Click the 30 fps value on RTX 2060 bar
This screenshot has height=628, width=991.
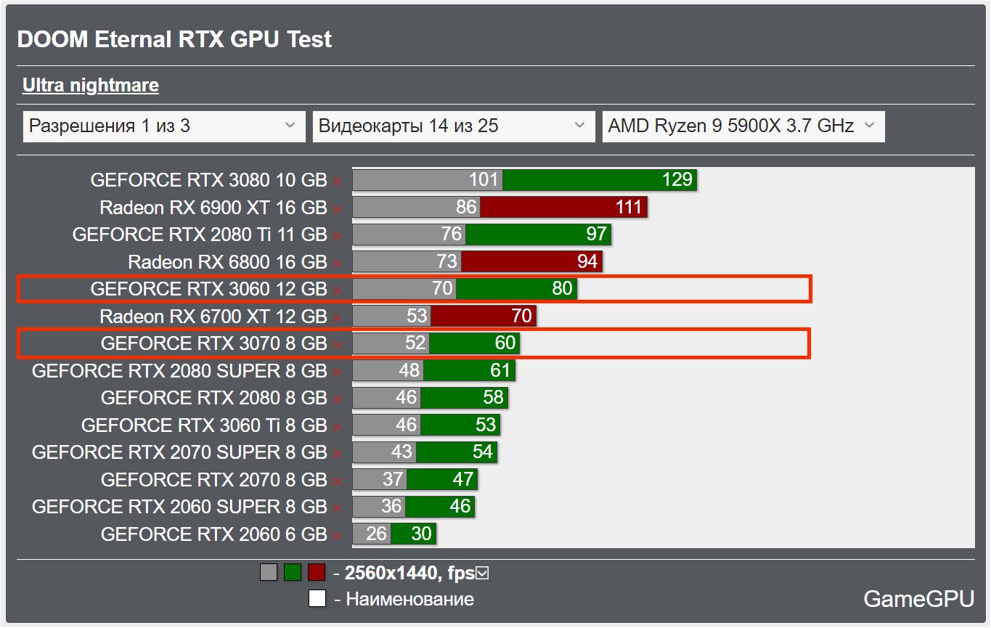coord(421,534)
